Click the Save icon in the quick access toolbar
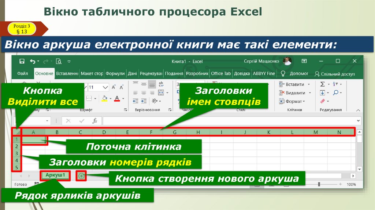The height and width of the screenshot is (210, 375). pyautogui.click(x=22, y=61)
